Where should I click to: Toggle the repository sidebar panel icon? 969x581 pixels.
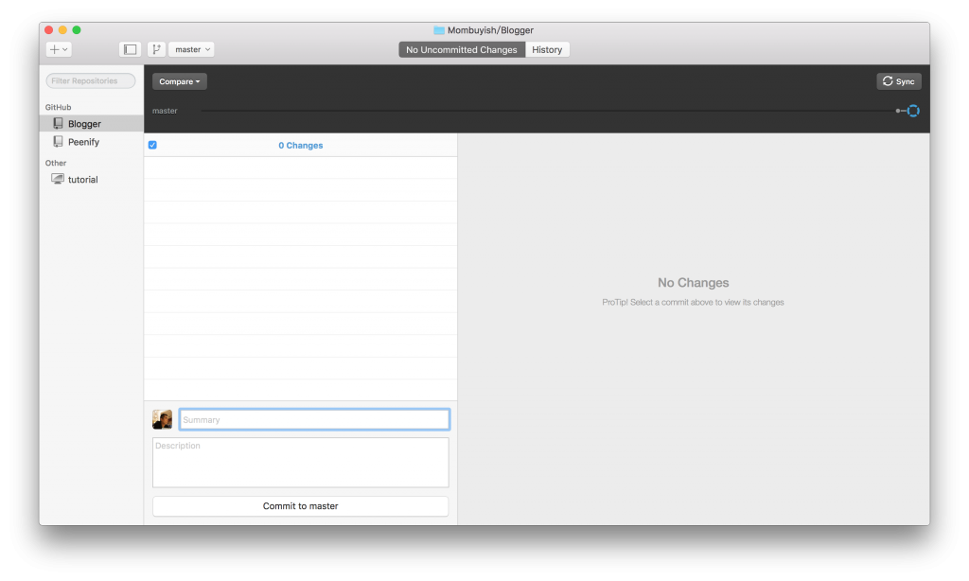point(130,49)
